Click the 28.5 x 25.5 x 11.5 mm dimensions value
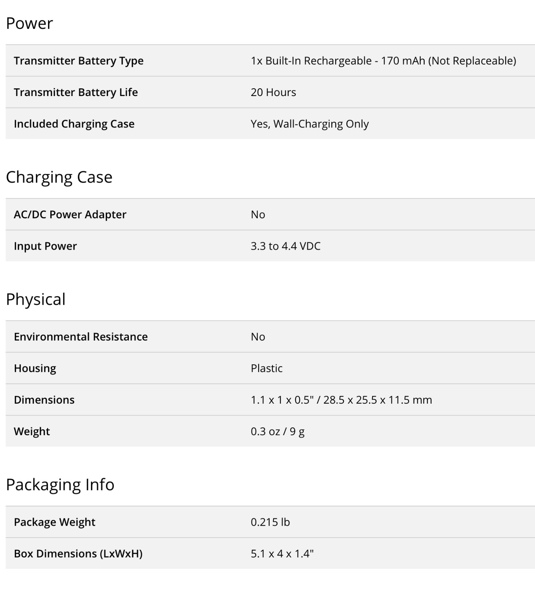 pos(341,400)
